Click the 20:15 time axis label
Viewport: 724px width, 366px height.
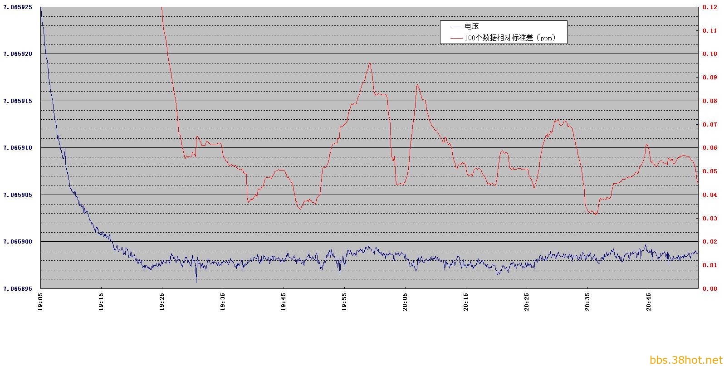(x=466, y=301)
